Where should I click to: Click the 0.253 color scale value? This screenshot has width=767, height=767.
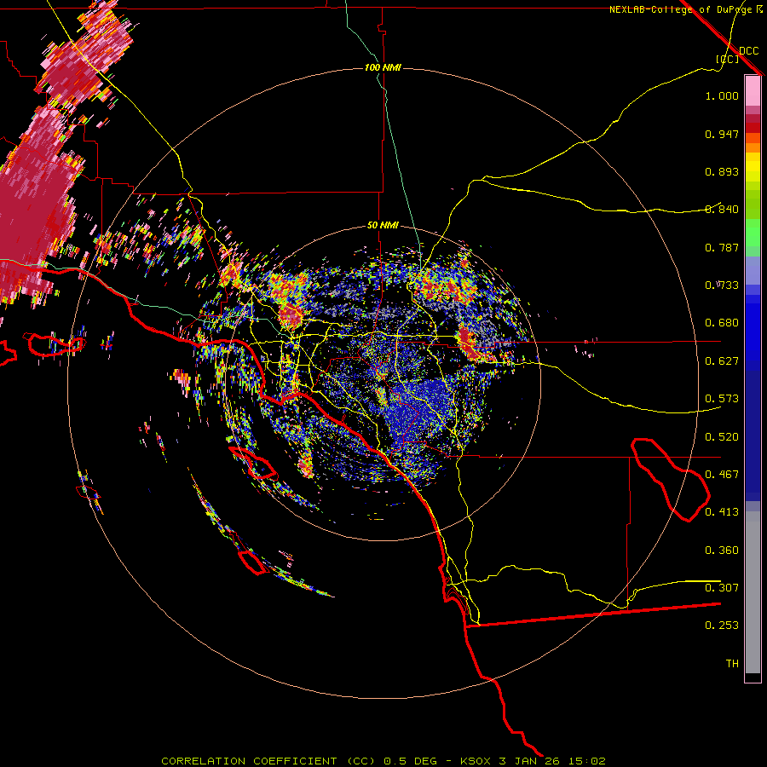pyautogui.click(x=722, y=626)
